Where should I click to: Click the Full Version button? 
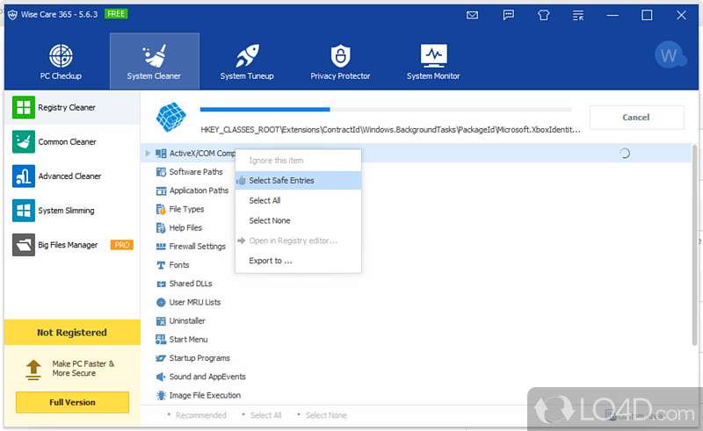click(72, 402)
